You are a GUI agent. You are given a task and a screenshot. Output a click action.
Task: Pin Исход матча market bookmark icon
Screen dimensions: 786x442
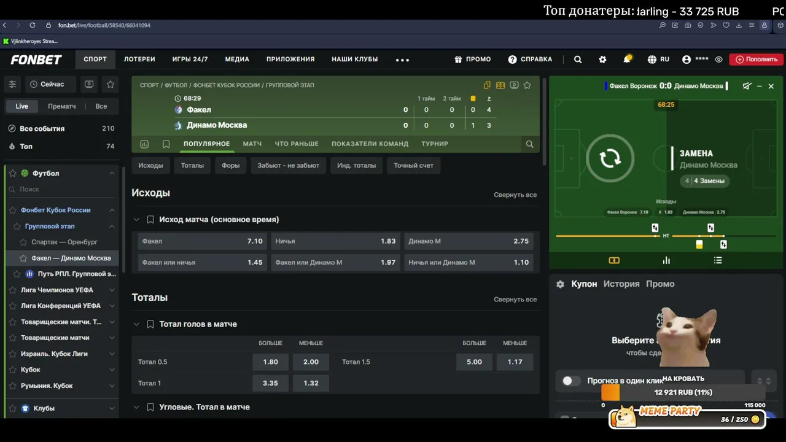point(150,219)
